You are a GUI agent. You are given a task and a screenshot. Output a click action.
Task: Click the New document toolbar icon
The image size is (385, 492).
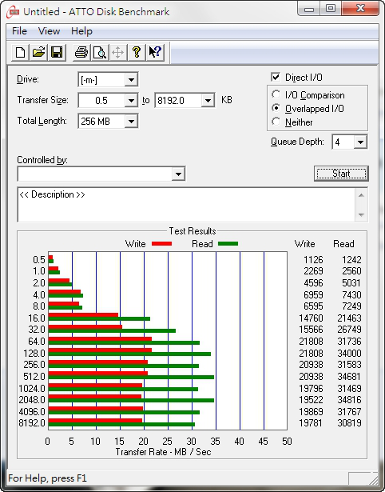pyautogui.click(x=20, y=52)
